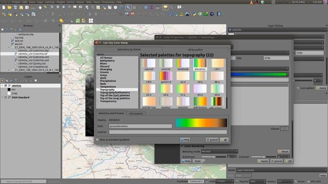Viewport: 328px width, 184px height.
Task: Open Layer Styling icon in Layers panel
Action: pyautogui.click(x=3, y=81)
